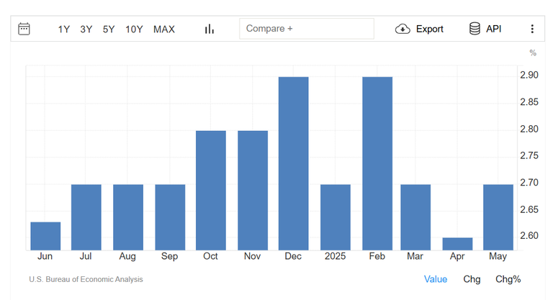Click the Export button label

tap(430, 29)
